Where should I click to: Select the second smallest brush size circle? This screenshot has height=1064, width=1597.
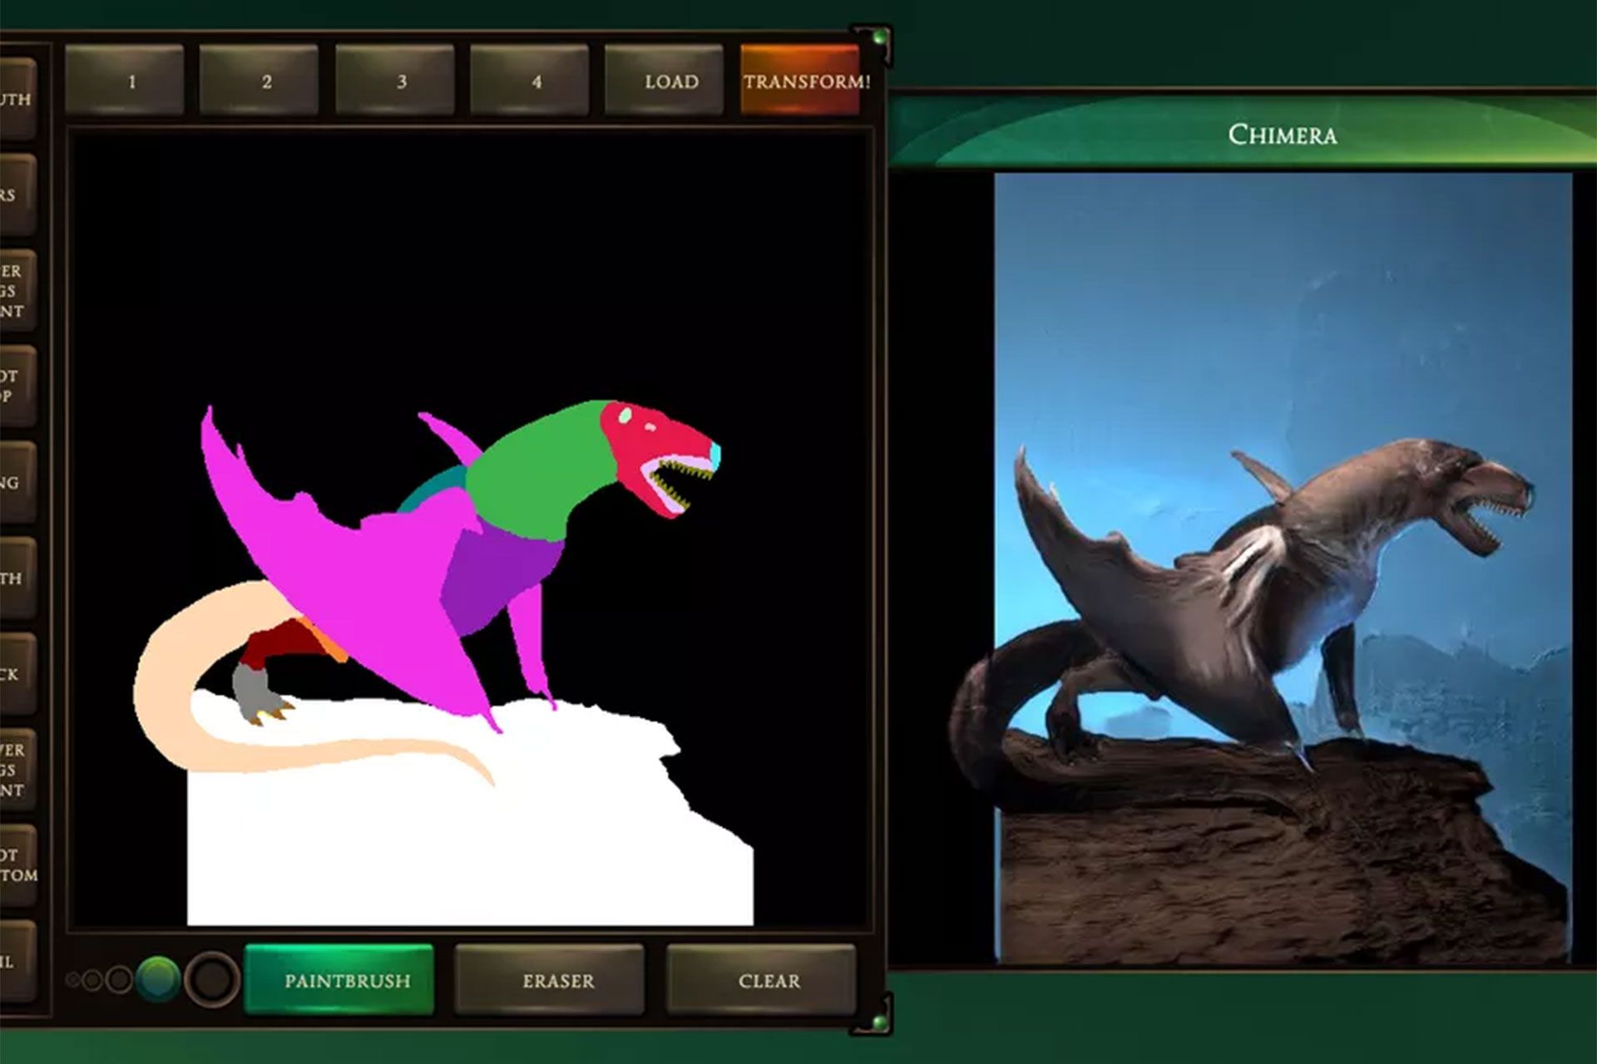coord(92,980)
